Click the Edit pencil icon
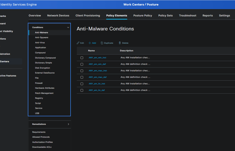 pyautogui.click(x=78, y=43)
